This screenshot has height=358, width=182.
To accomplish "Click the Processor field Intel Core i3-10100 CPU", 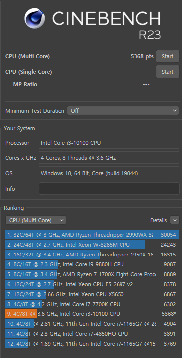I will (x=109, y=143).
